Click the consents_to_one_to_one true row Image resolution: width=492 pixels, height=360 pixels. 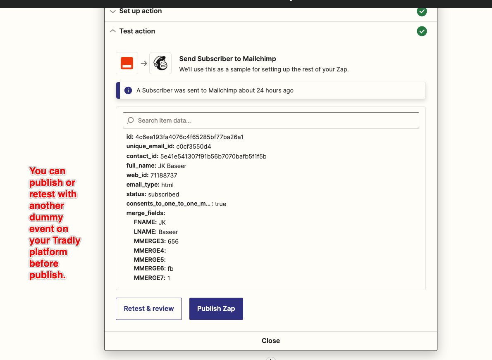(176, 204)
